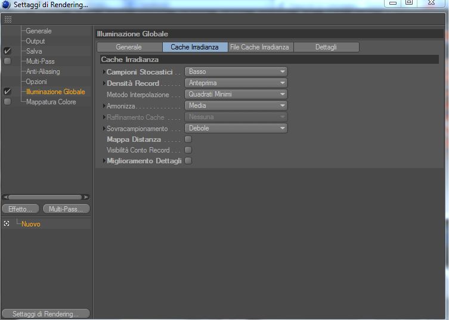Screen dimensions: 449x320
Task: Tick the Visibilità Conto Record checkbox
Action: click(x=188, y=150)
